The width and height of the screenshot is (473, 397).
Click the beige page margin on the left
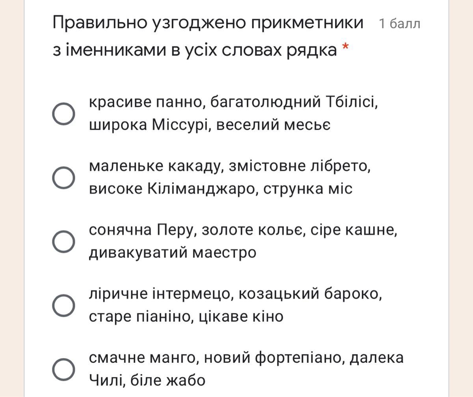tap(12, 197)
